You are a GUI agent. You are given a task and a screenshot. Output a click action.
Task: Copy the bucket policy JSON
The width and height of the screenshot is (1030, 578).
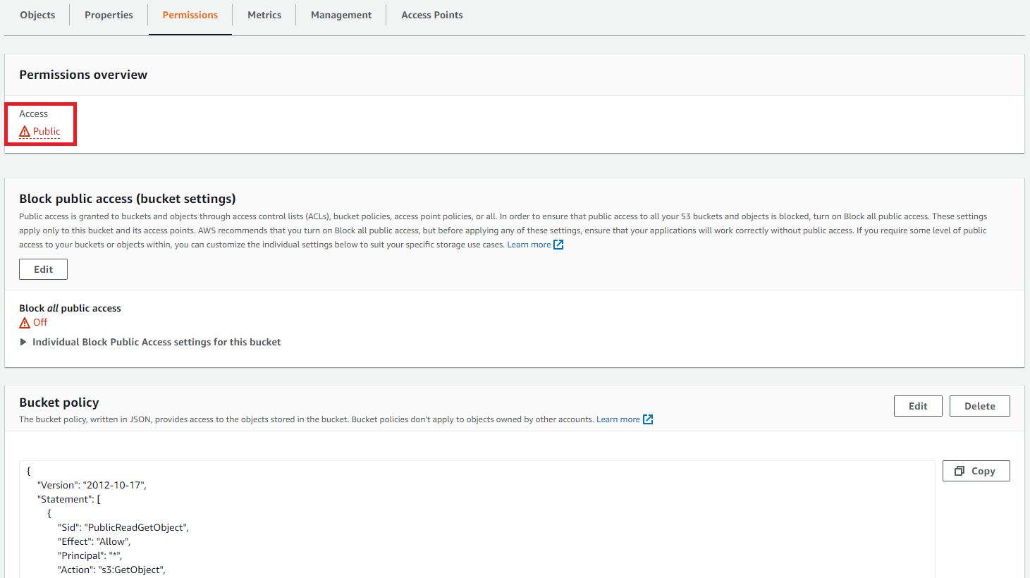976,470
